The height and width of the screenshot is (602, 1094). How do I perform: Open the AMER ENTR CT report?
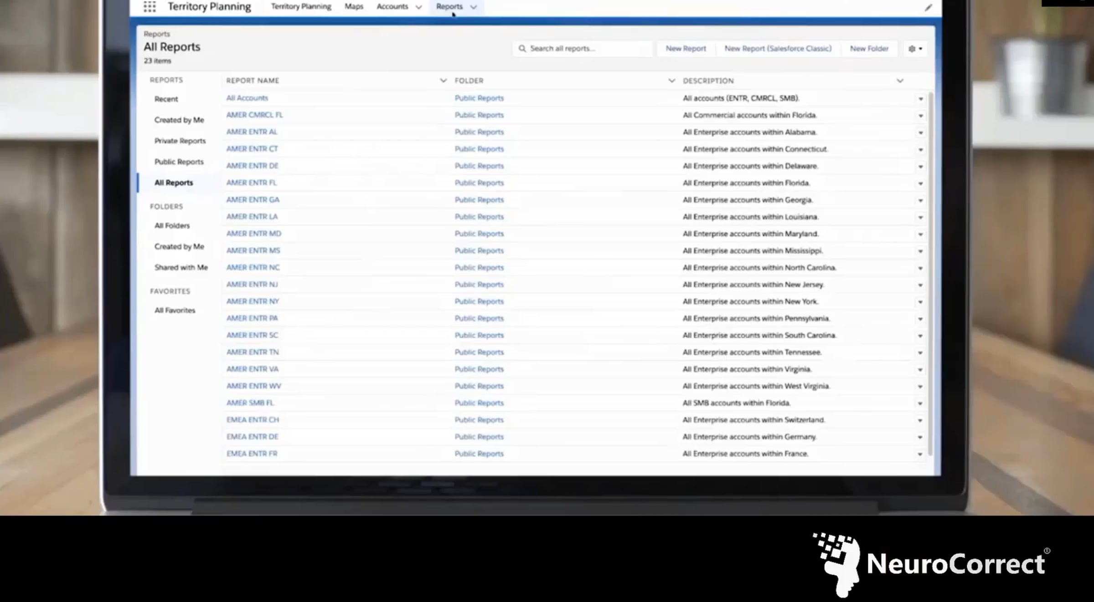coord(252,148)
